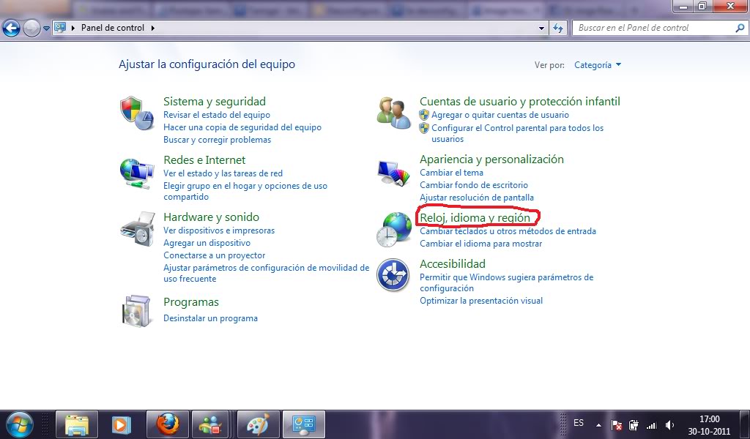750x439 pixels.
Task: Click Optimizar la presentación visual
Action: (481, 301)
